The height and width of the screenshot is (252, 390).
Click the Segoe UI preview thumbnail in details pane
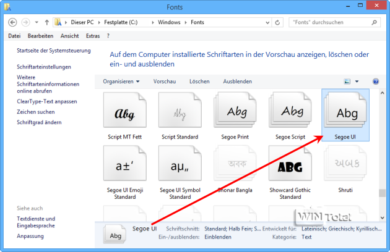pos(115,234)
